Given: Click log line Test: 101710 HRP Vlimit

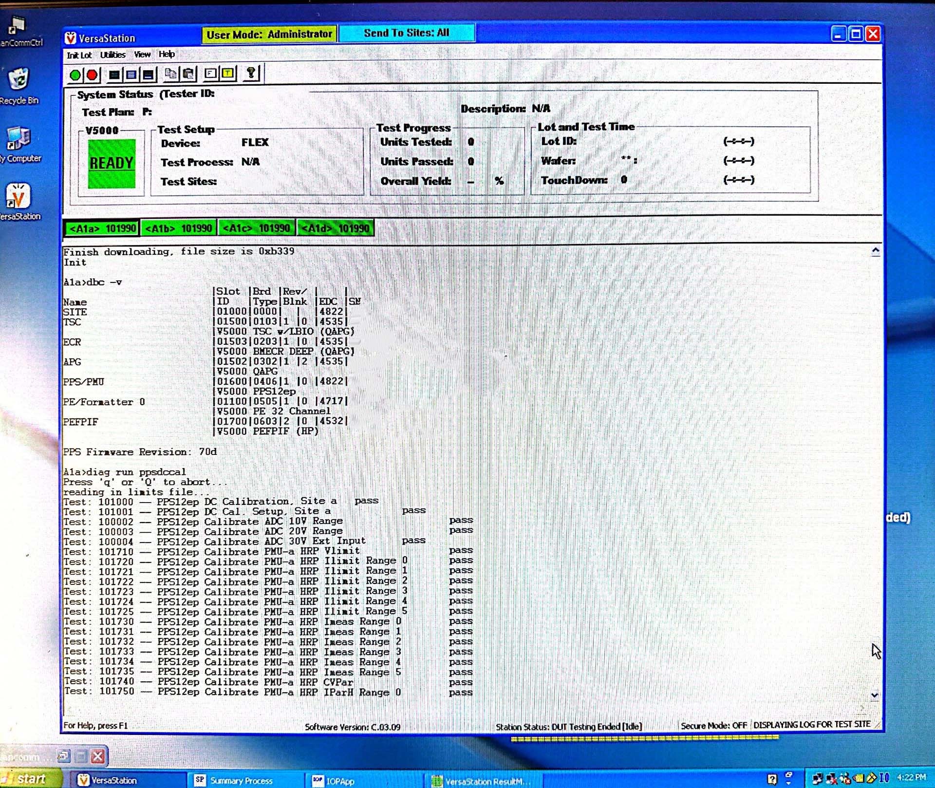Looking at the screenshot, I should pyautogui.click(x=268, y=551).
